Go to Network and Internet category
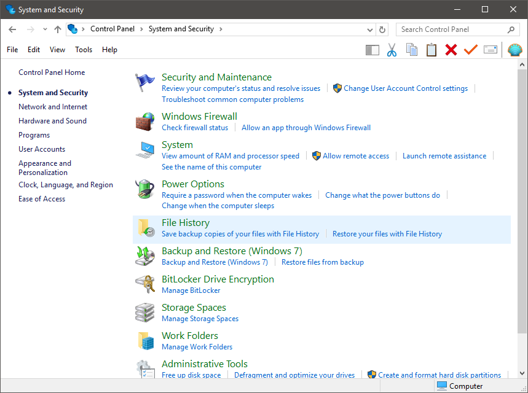This screenshot has height=393, width=528. tap(53, 107)
